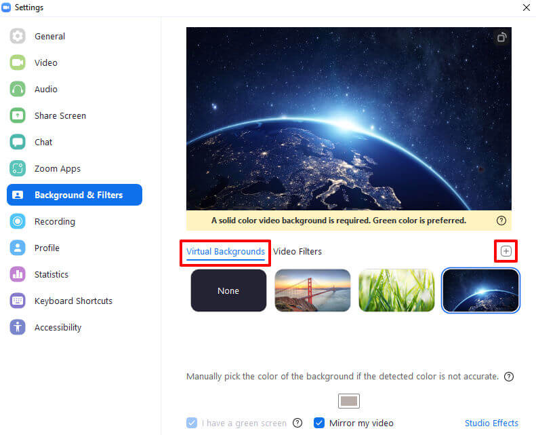Select the Recording icon in sidebar

click(18, 221)
